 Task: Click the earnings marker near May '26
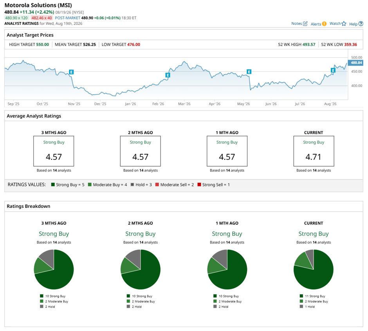click(249, 72)
